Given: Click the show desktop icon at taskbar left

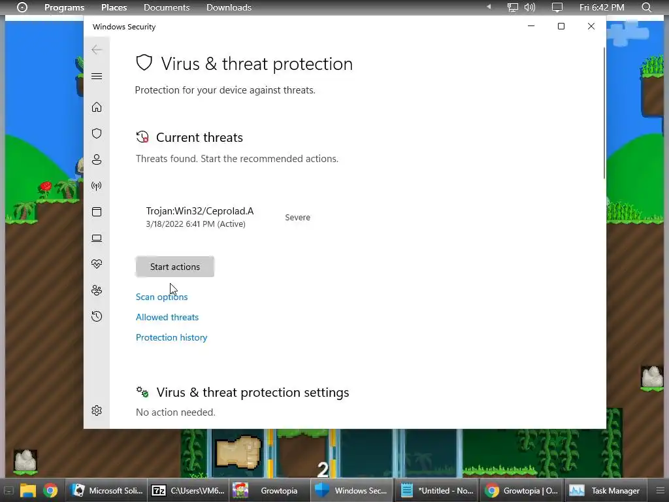Looking at the screenshot, I should pos(8,490).
